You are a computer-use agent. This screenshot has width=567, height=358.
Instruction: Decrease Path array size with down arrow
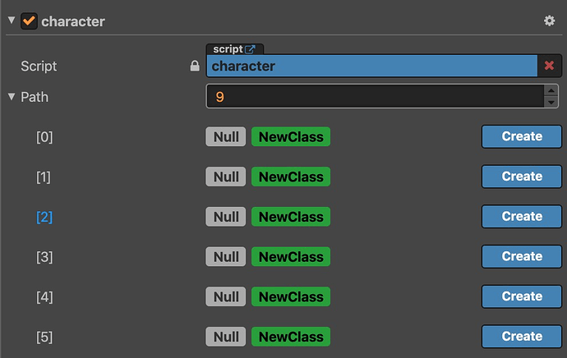click(551, 103)
